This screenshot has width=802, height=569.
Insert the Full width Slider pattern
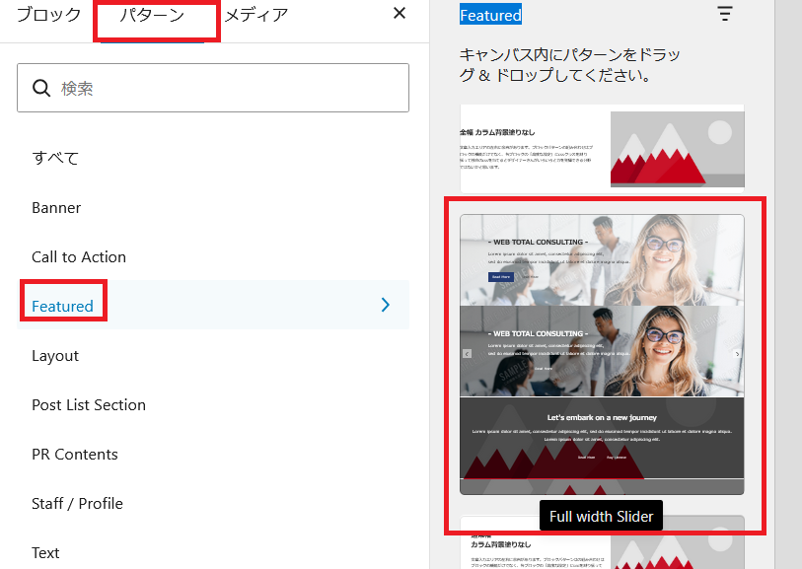(602, 354)
